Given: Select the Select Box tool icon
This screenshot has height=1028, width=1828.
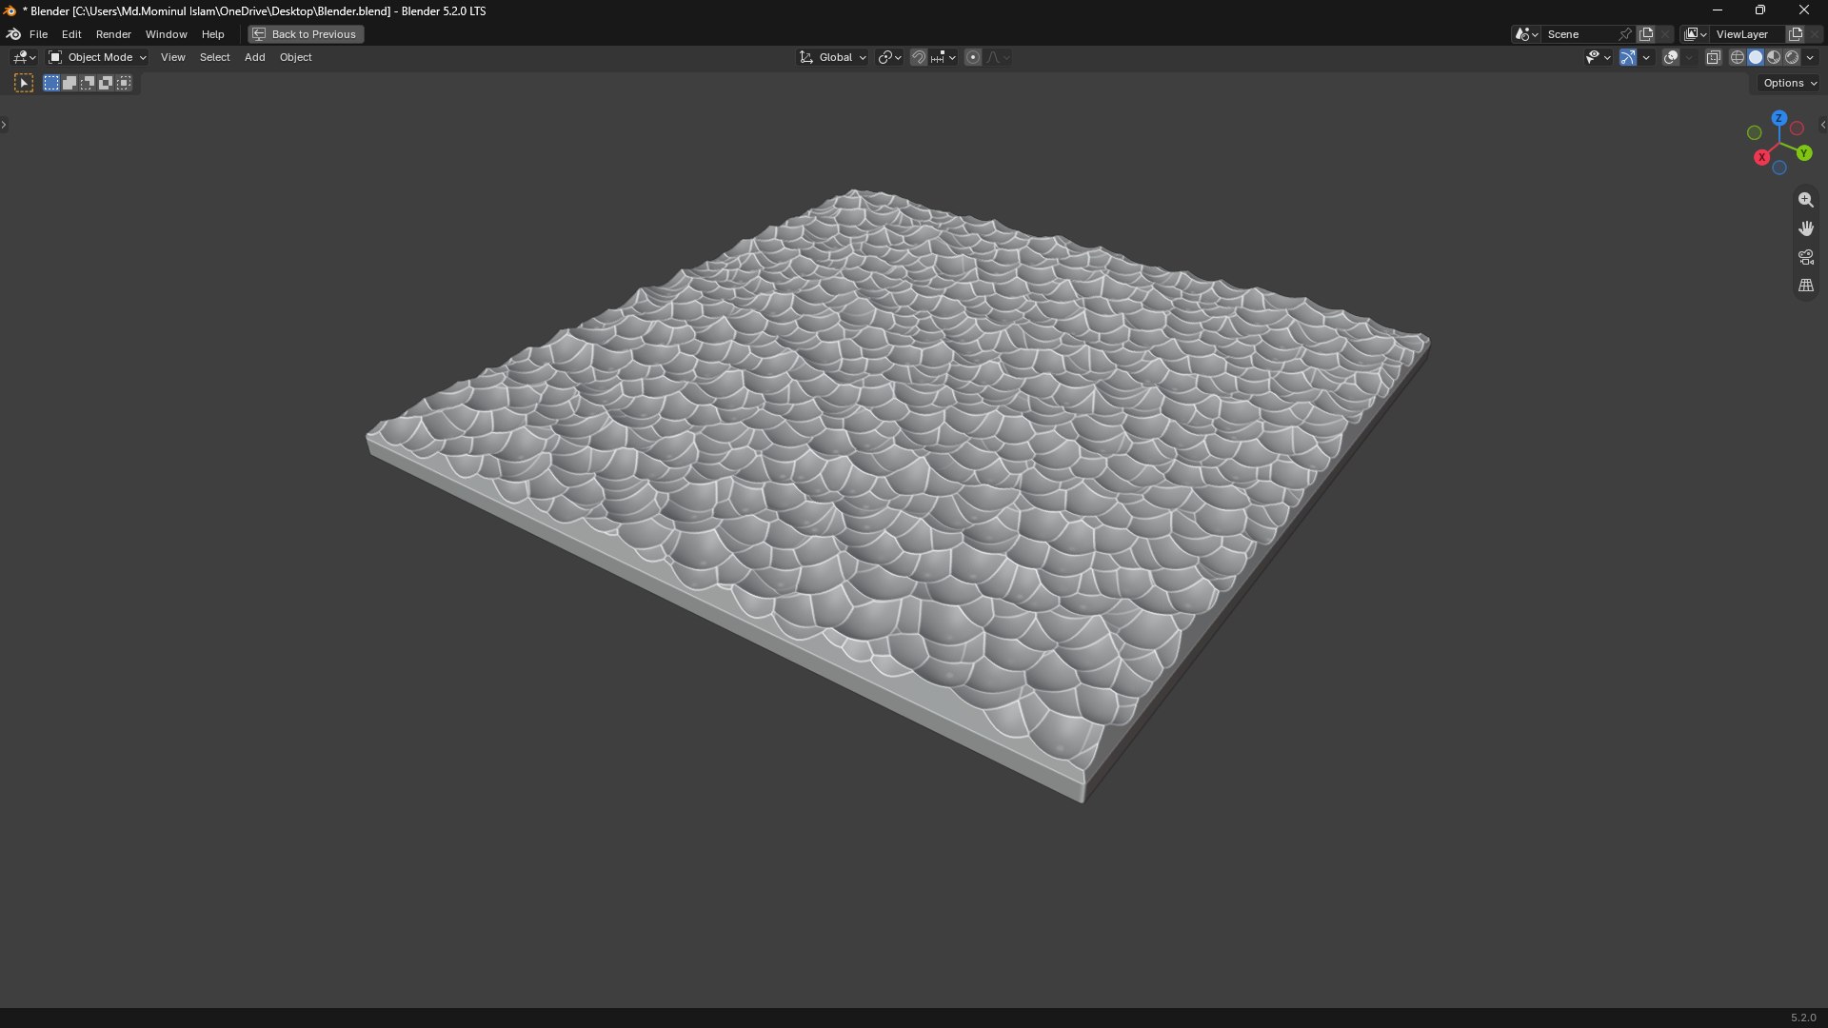Looking at the screenshot, I should [24, 84].
